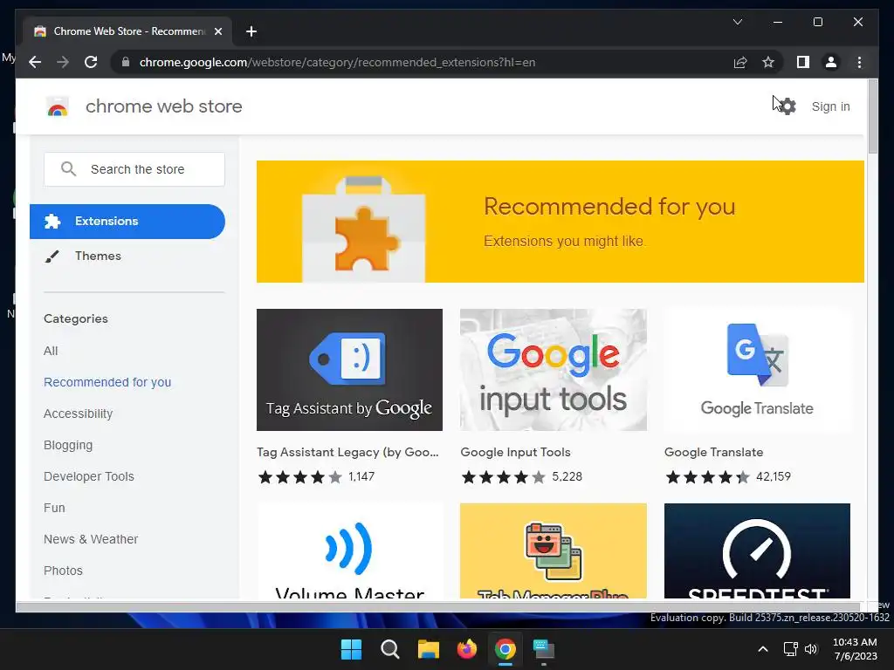Open the Chrome profile avatar menu
The image size is (894, 670).
coord(831,62)
